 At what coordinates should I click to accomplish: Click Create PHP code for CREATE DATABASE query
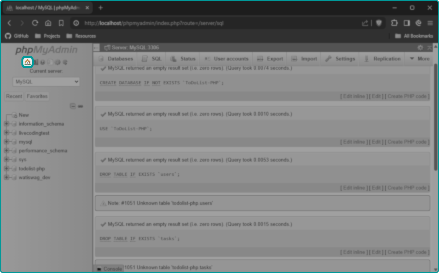click(407, 96)
